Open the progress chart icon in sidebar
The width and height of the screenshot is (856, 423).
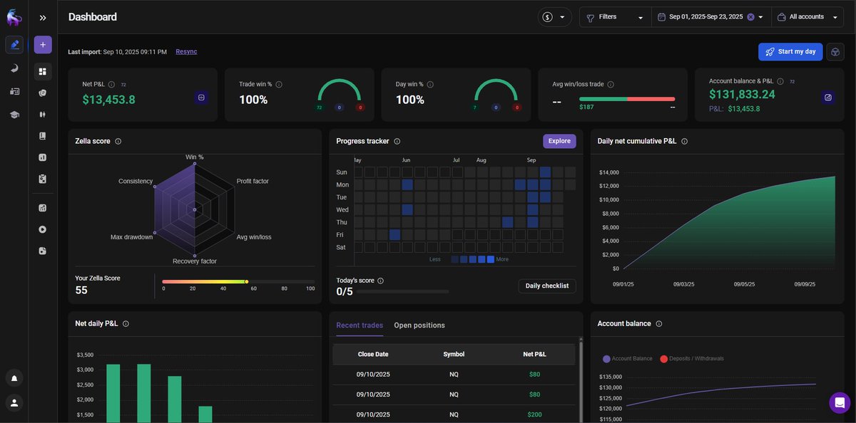[43, 208]
